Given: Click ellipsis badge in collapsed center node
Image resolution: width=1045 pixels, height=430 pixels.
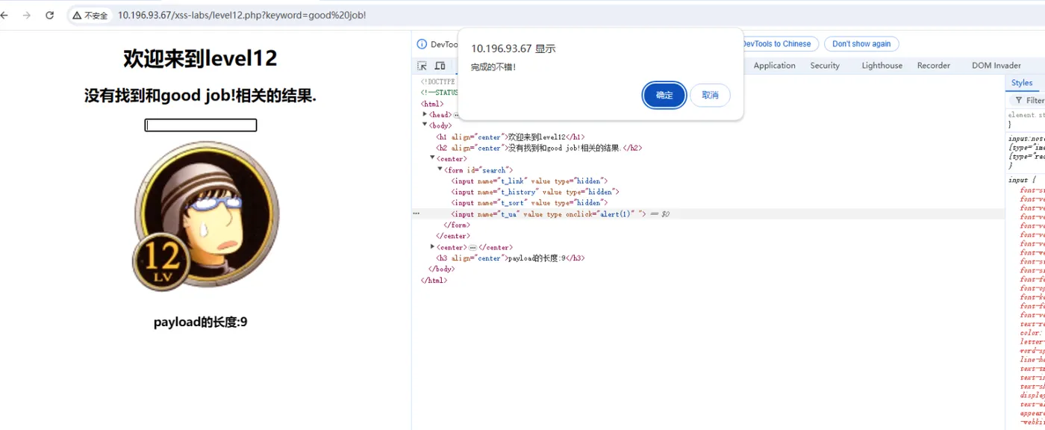Looking at the screenshot, I should coord(472,247).
